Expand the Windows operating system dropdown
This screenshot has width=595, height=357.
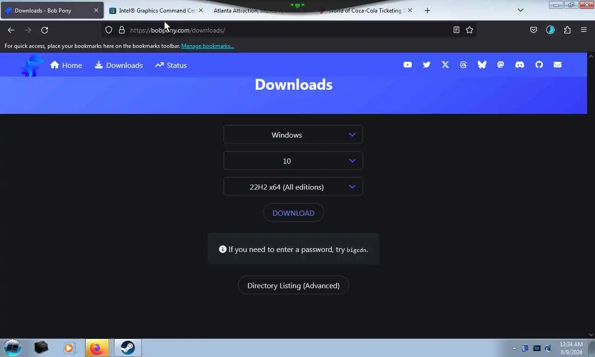pos(293,135)
